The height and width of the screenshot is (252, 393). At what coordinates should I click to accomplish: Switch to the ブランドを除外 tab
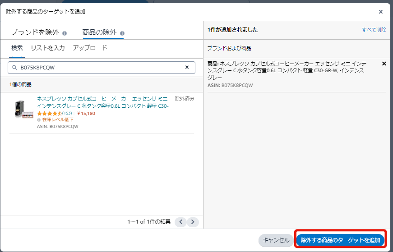[x=35, y=32]
